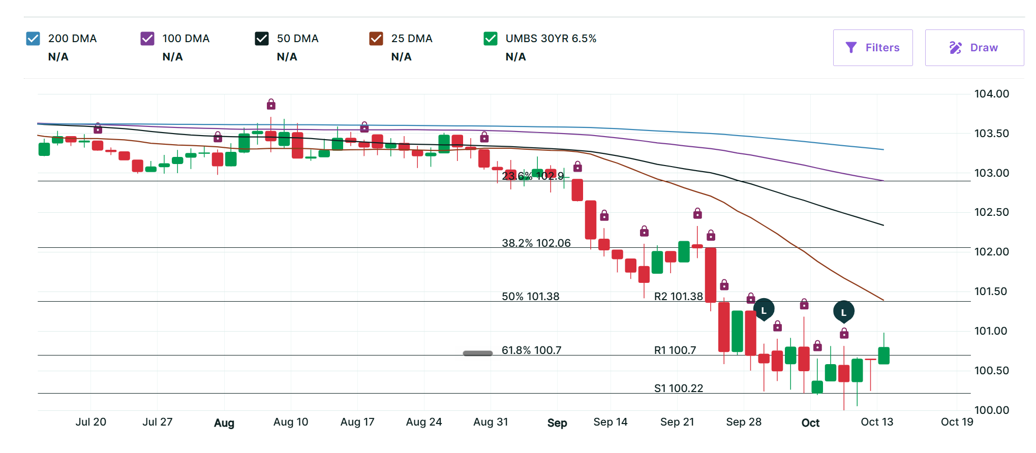Image resolution: width=1036 pixels, height=453 pixels.
Task: Click the gray handle beside 61.8% 100.7
Action: tap(478, 353)
